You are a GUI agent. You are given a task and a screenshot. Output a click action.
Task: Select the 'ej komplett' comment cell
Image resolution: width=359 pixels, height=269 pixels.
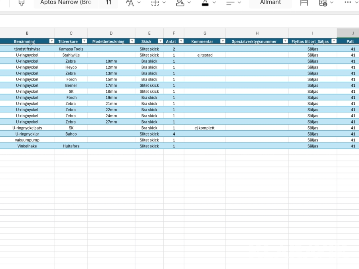[205, 128]
